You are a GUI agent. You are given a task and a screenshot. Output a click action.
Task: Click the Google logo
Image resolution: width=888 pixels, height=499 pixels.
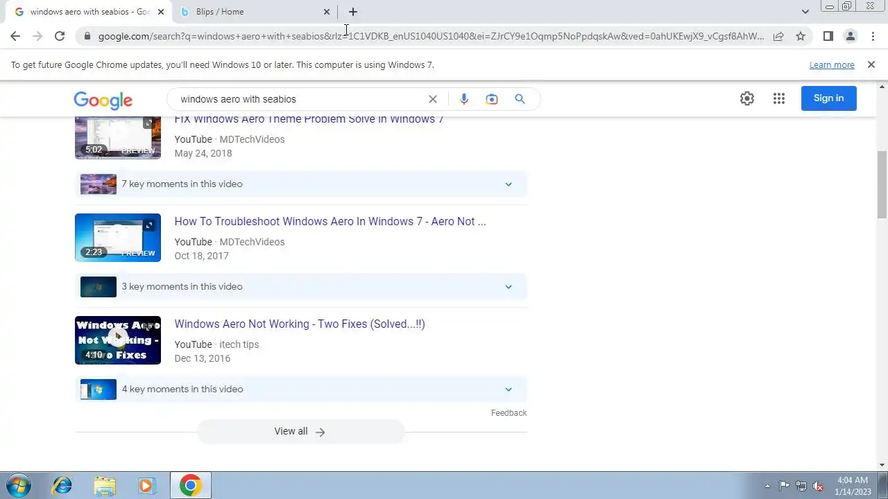(x=103, y=100)
